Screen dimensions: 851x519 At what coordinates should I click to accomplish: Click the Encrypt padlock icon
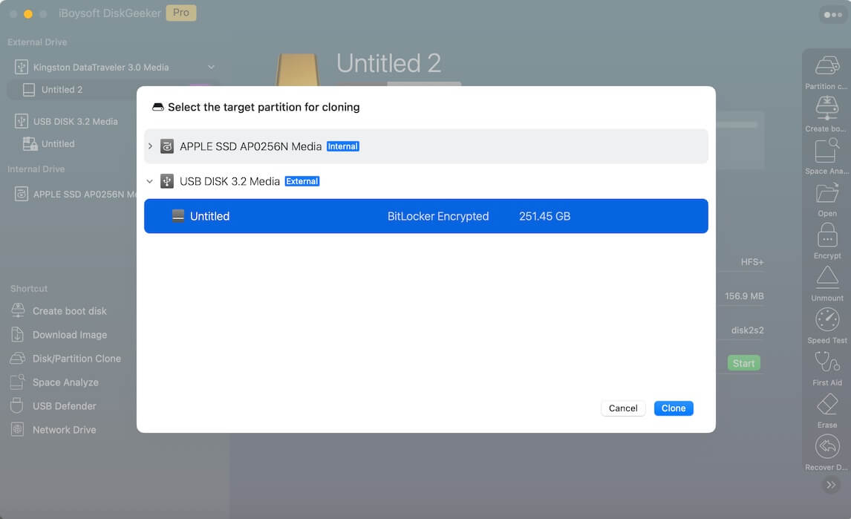point(826,235)
